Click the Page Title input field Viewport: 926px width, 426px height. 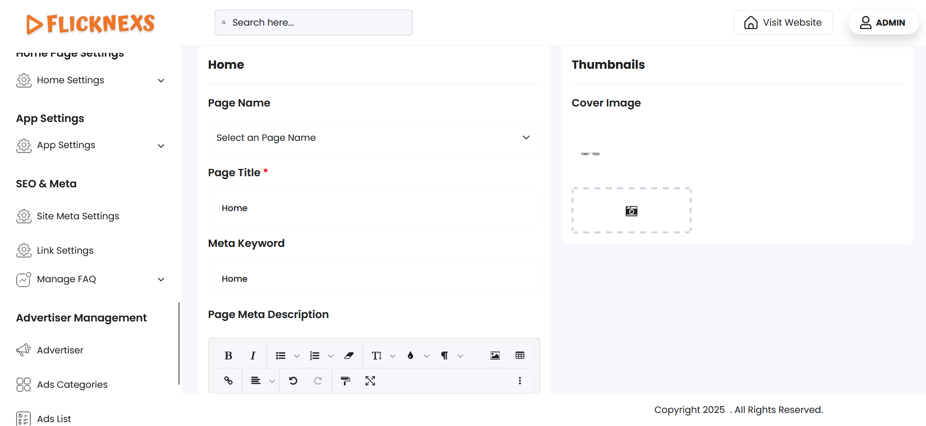point(373,208)
